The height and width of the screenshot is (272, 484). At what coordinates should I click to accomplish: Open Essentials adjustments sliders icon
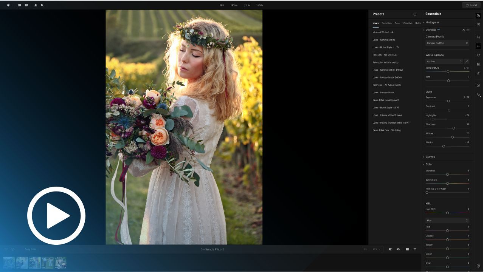click(478, 46)
